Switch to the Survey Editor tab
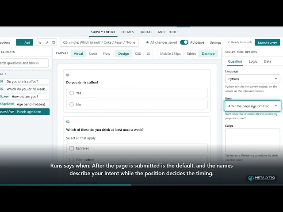 point(103,32)
